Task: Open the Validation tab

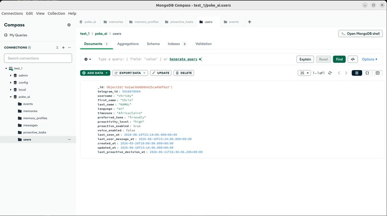Action: pyautogui.click(x=204, y=44)
